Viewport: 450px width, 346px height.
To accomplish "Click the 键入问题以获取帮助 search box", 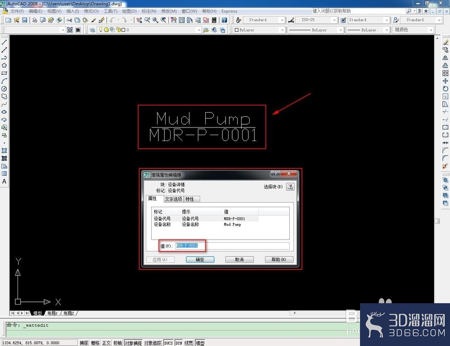I will pos(358,11).
